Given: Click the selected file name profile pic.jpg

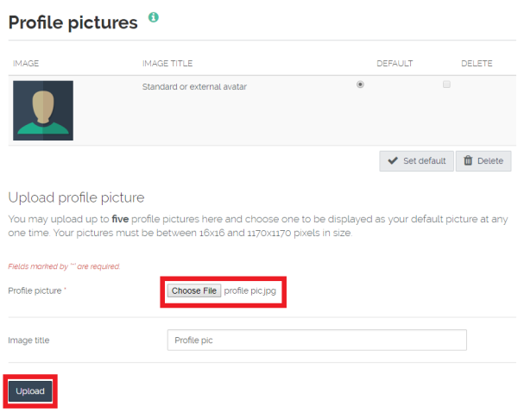Looking at the screenshot, I should pos(250,291).
